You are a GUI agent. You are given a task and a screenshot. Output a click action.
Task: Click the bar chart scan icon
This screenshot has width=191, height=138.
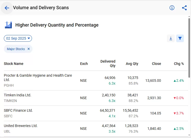pyautogui.click(x=8, y=25)
